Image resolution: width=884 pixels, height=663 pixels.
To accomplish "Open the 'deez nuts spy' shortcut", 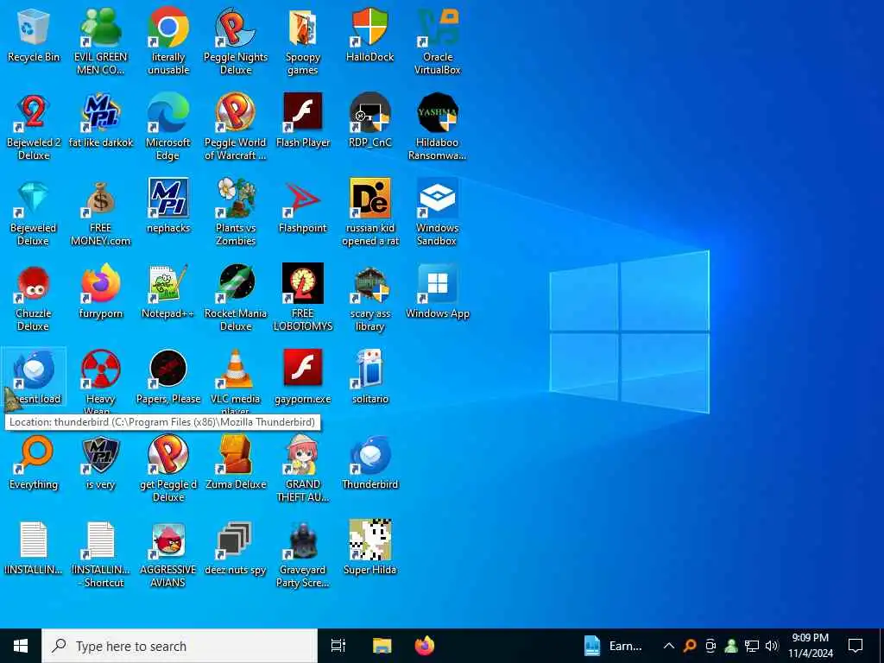I will point(235,549).
